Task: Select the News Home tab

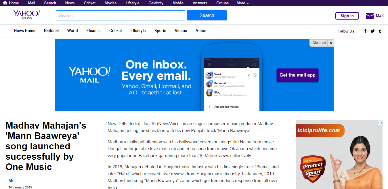Action: point(25,31)
